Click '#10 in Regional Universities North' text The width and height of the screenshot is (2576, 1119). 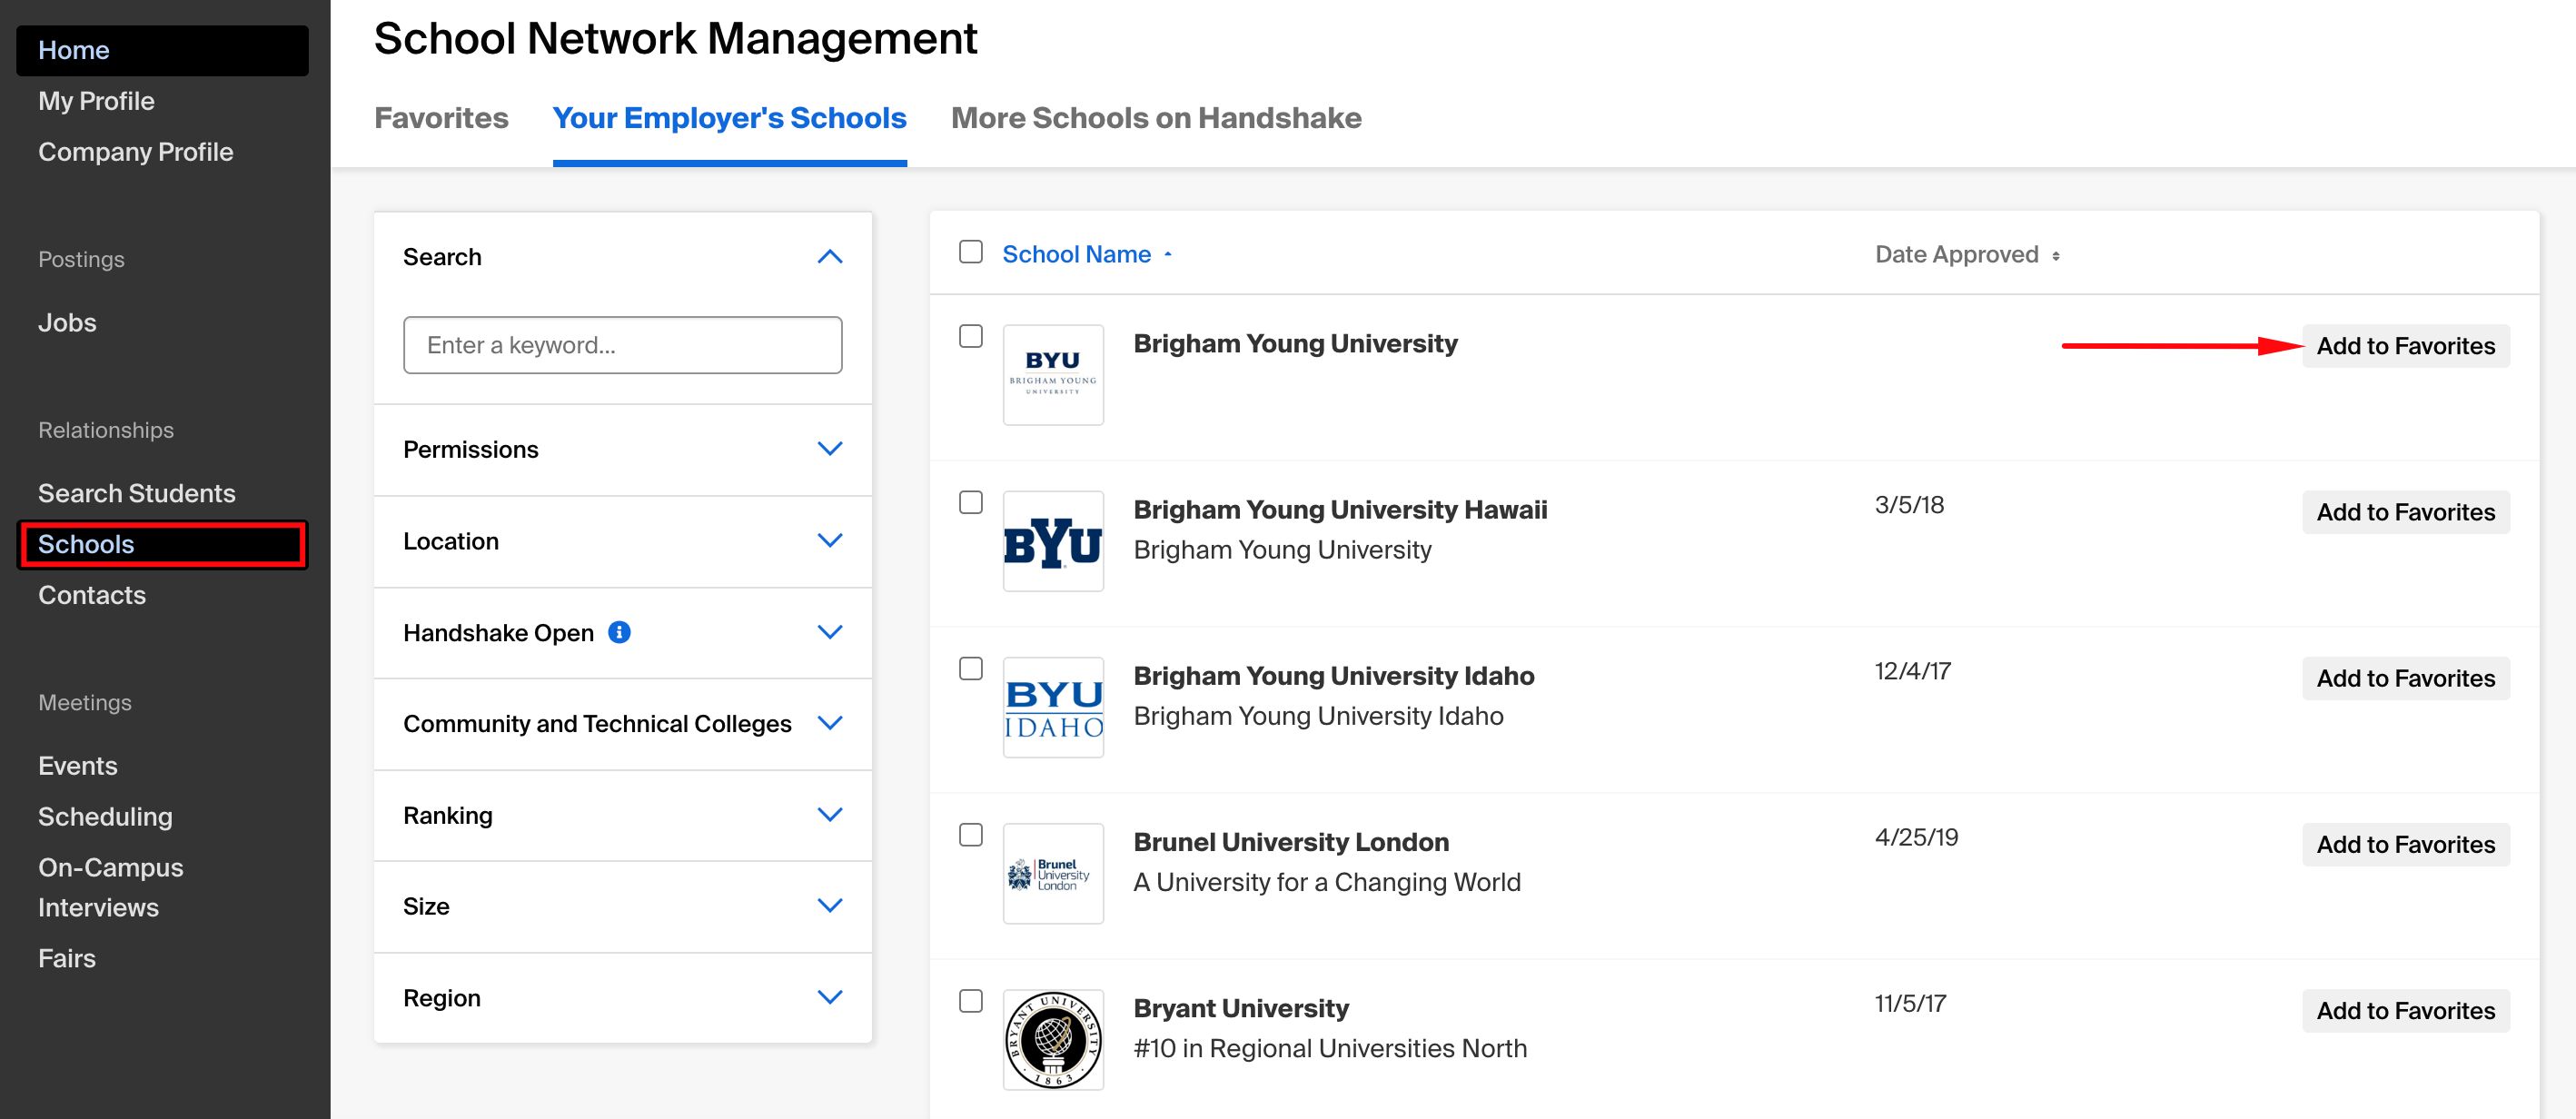(1330, 1048)
